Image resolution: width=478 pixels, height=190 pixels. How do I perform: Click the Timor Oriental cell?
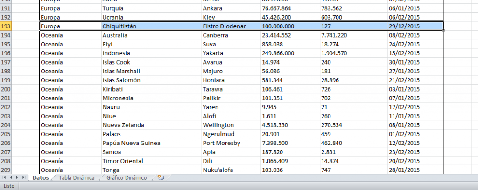pos(152,161)
